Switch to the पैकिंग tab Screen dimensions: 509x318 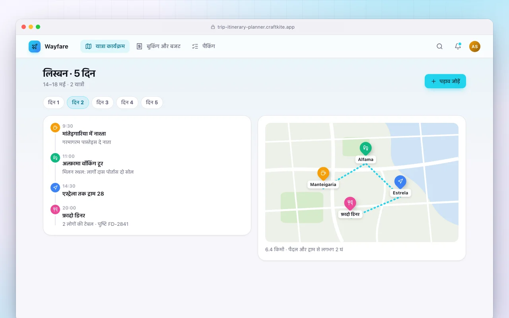[203, 47]
